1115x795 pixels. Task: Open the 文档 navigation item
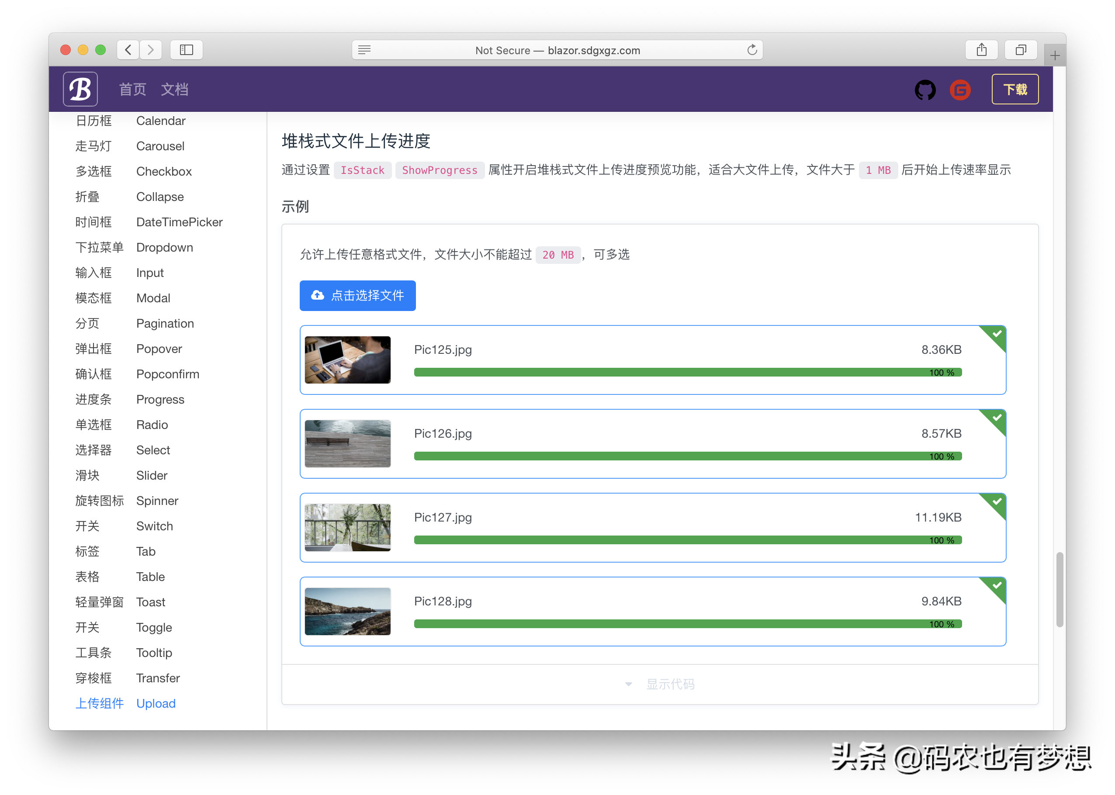coord(175,90)
